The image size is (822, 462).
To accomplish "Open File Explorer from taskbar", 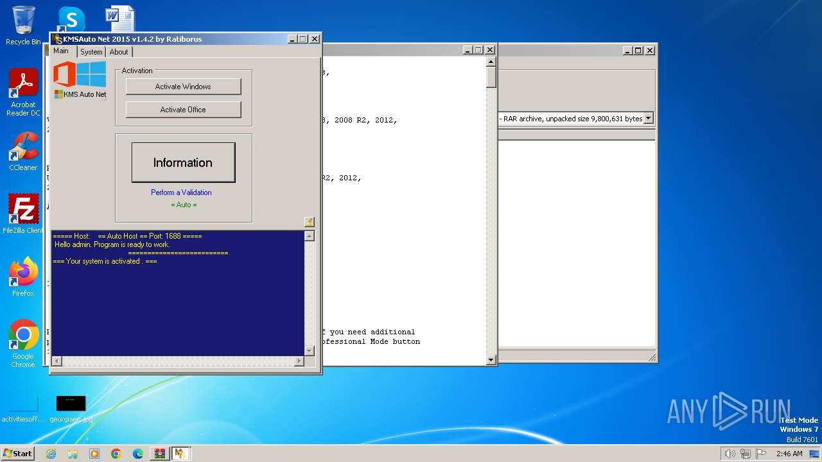I will [x=73, y=454].
